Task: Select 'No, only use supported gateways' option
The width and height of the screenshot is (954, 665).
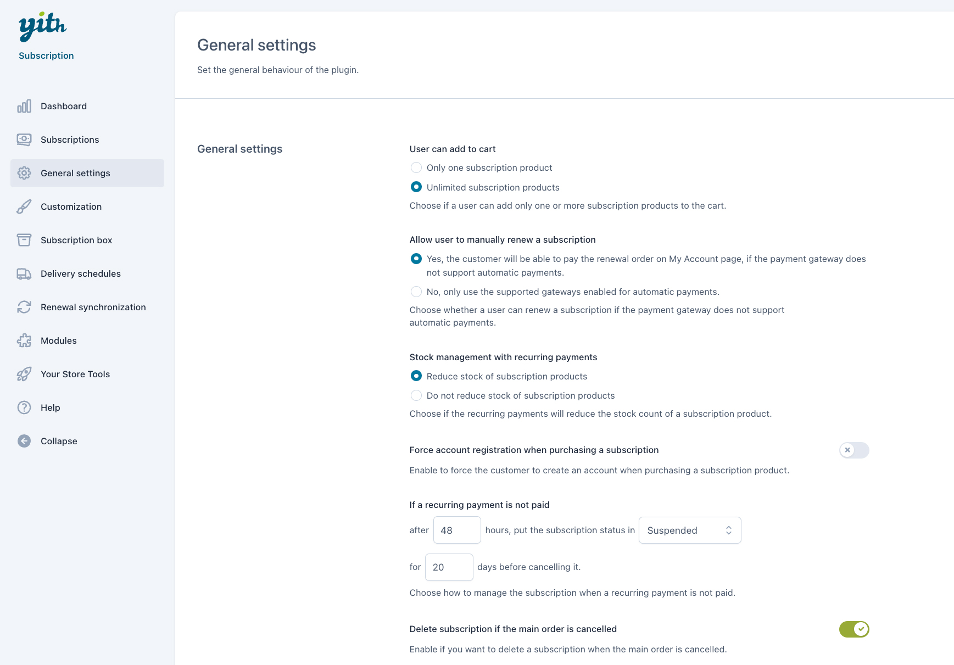Action: [x=416, y=292]
